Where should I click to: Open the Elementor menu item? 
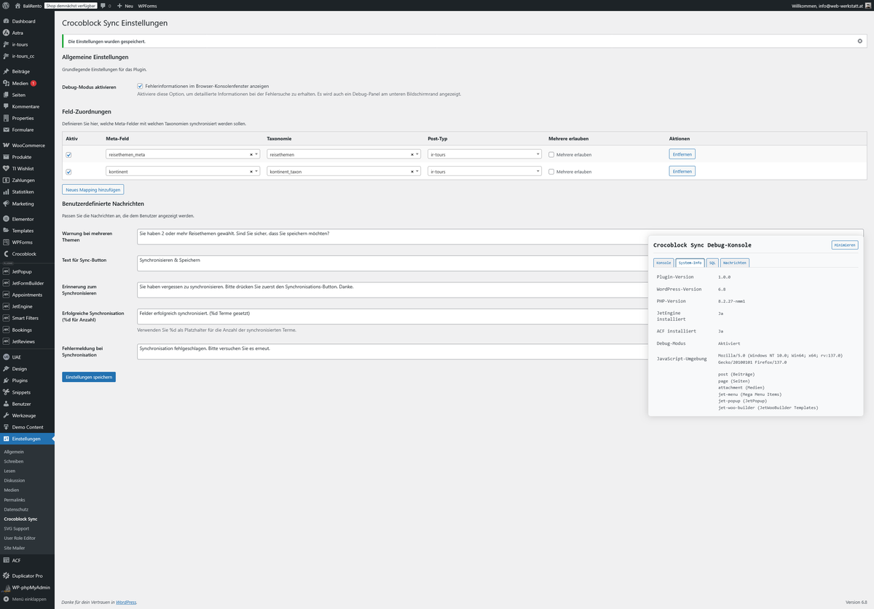(27, 218)
